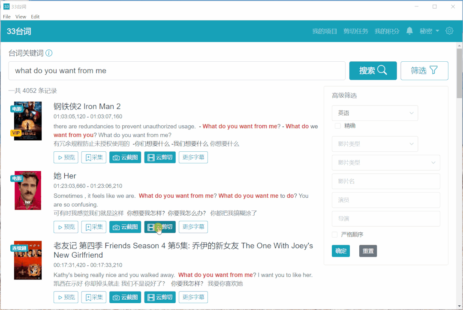This screenshot has width=463, height=310.
Task: Open title 钢铁侠2 Iron Man 2
Action: [87, 106]
